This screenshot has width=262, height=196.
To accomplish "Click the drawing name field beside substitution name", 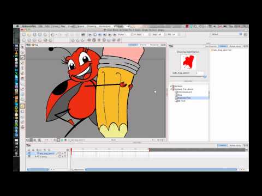I will pyautogui.click(x=200, y=73).
